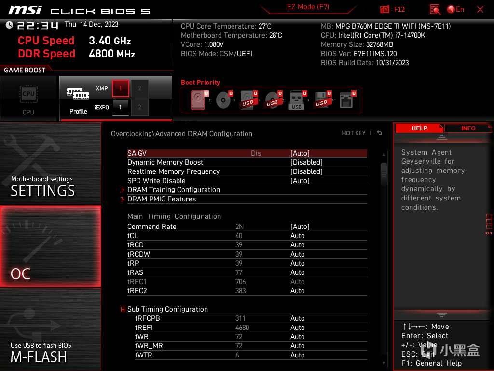Click the GAME BOOST label

(25, 70)
